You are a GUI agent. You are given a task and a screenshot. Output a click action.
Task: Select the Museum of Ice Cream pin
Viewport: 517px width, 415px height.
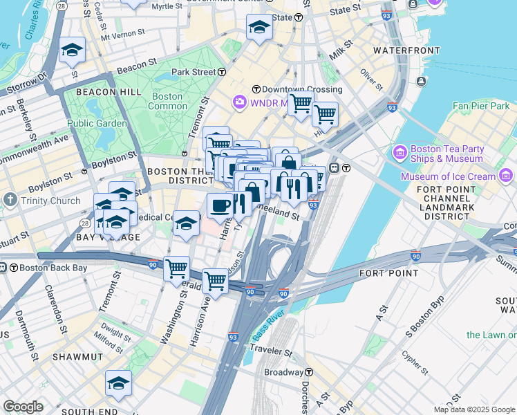click(x=505, y=176)
